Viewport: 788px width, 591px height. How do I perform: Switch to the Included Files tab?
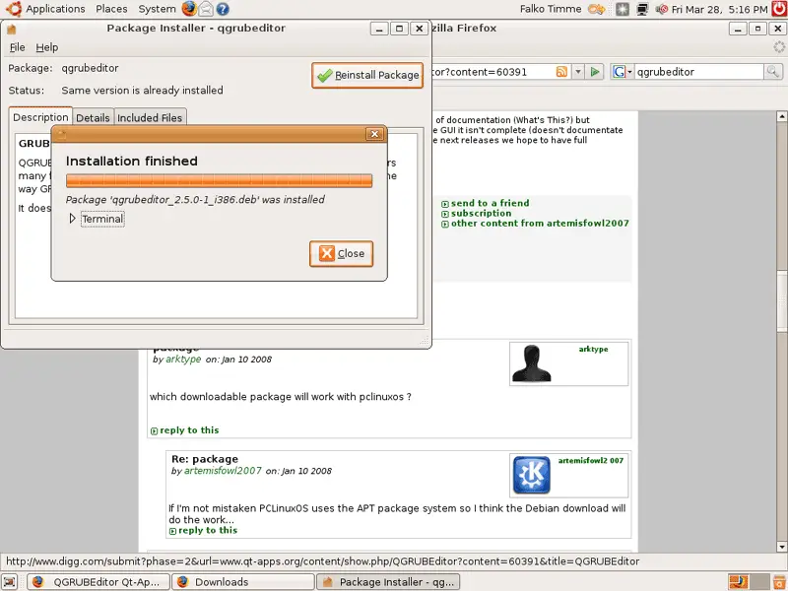click(x=150, y=117)
